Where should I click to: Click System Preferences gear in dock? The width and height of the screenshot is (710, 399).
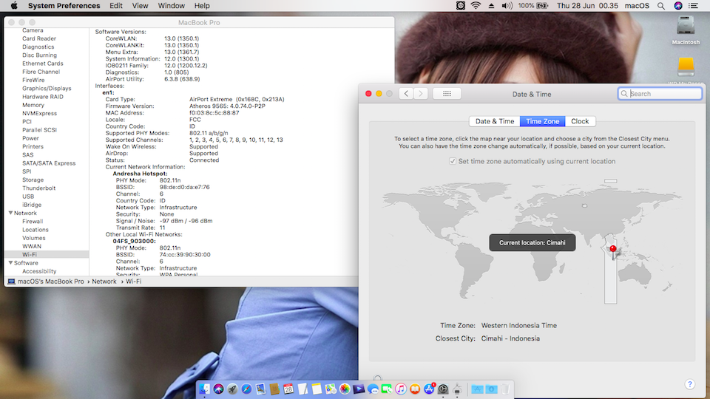pos(443,389)
